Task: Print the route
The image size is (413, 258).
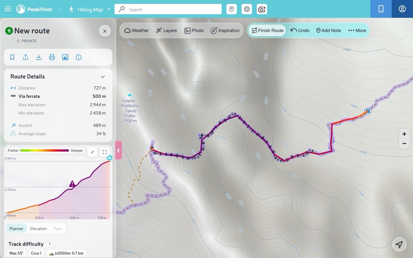Action: coord(52,57)
